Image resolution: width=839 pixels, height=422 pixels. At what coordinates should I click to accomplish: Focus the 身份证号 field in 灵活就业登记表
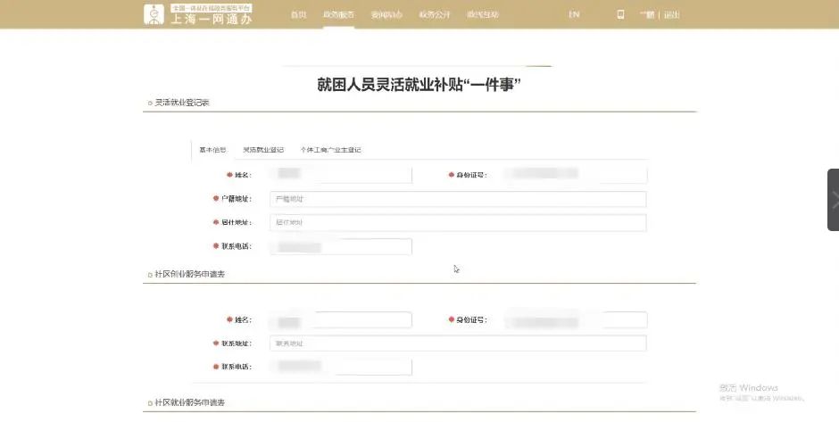(x=575, y=175)
